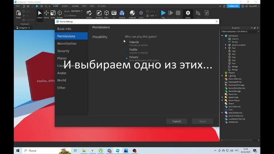274x154 pixels.
Task: Open the UI tool
Action: coord(114,14)
